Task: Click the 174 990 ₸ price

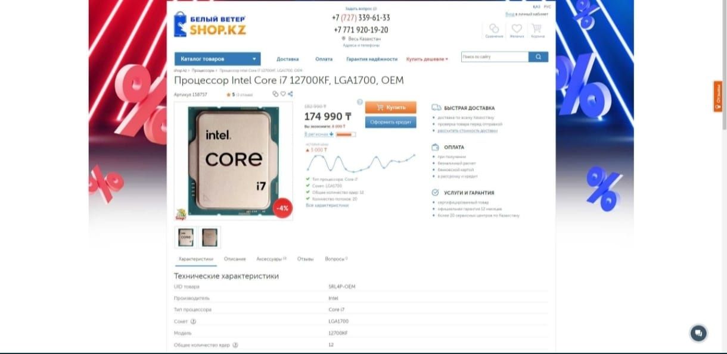Action: [328, 117]
